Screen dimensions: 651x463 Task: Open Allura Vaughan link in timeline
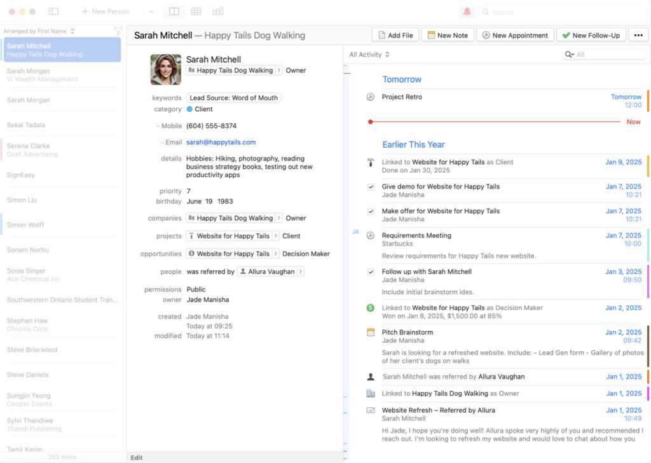pos(502,377)
